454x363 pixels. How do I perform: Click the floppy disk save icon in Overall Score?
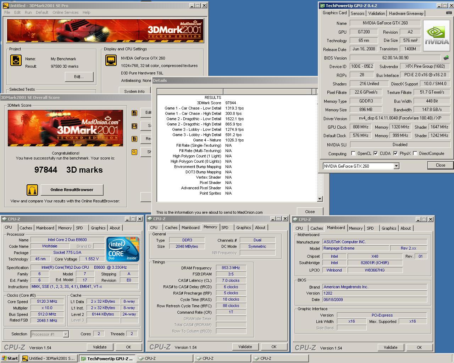click(134, 126)
